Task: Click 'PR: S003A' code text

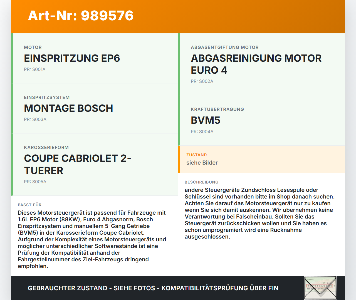Action: click(35, 119)
